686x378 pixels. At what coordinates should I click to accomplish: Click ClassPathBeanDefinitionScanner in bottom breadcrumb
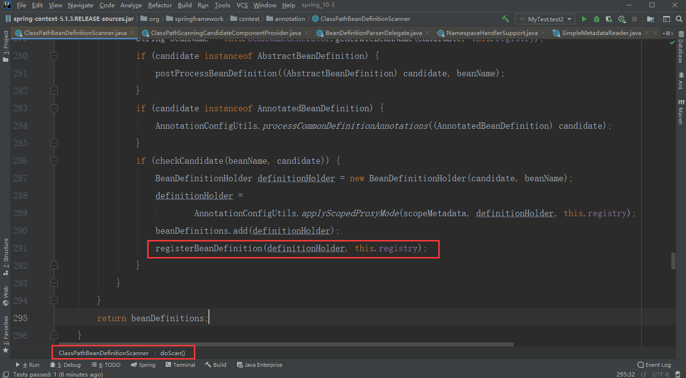[x=103, y=353]
